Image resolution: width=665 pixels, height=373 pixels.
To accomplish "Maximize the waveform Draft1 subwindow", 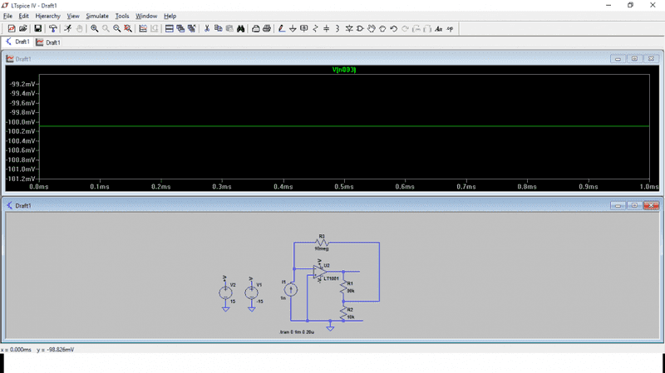I will click(x=634, y=59).
